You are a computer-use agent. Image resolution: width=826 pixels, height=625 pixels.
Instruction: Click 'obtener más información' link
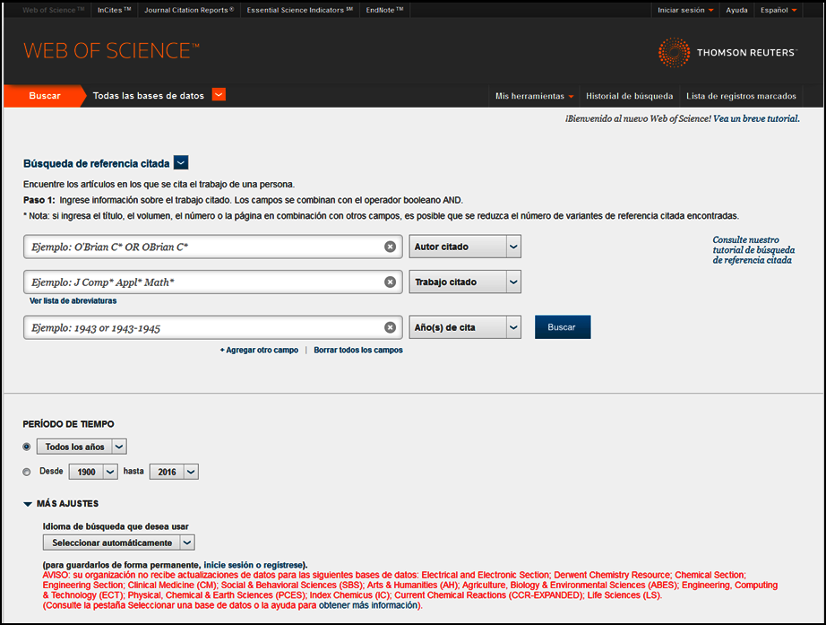click(x=368, y=605)
